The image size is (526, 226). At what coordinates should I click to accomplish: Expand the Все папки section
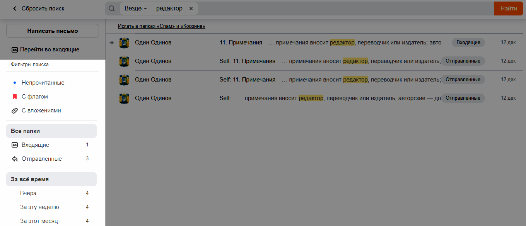[51, 131]
